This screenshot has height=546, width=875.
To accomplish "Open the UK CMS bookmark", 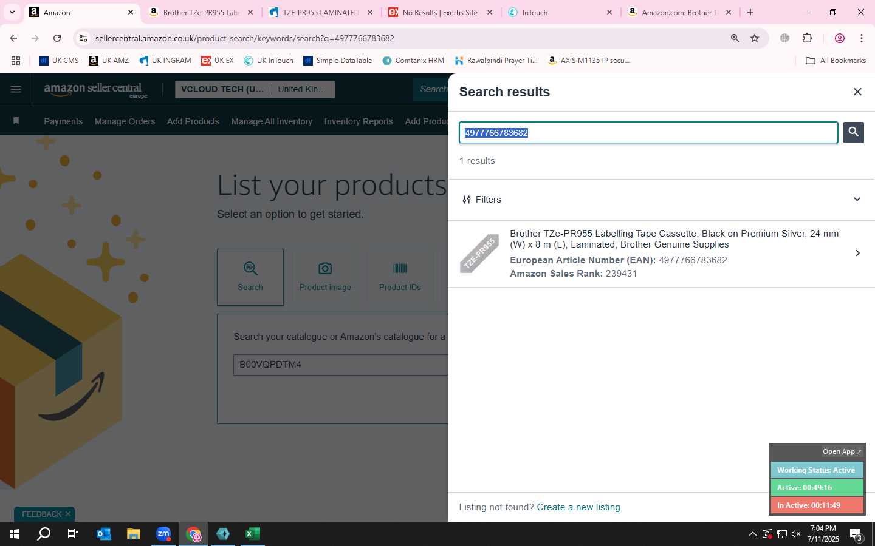I will click(59, 61).
